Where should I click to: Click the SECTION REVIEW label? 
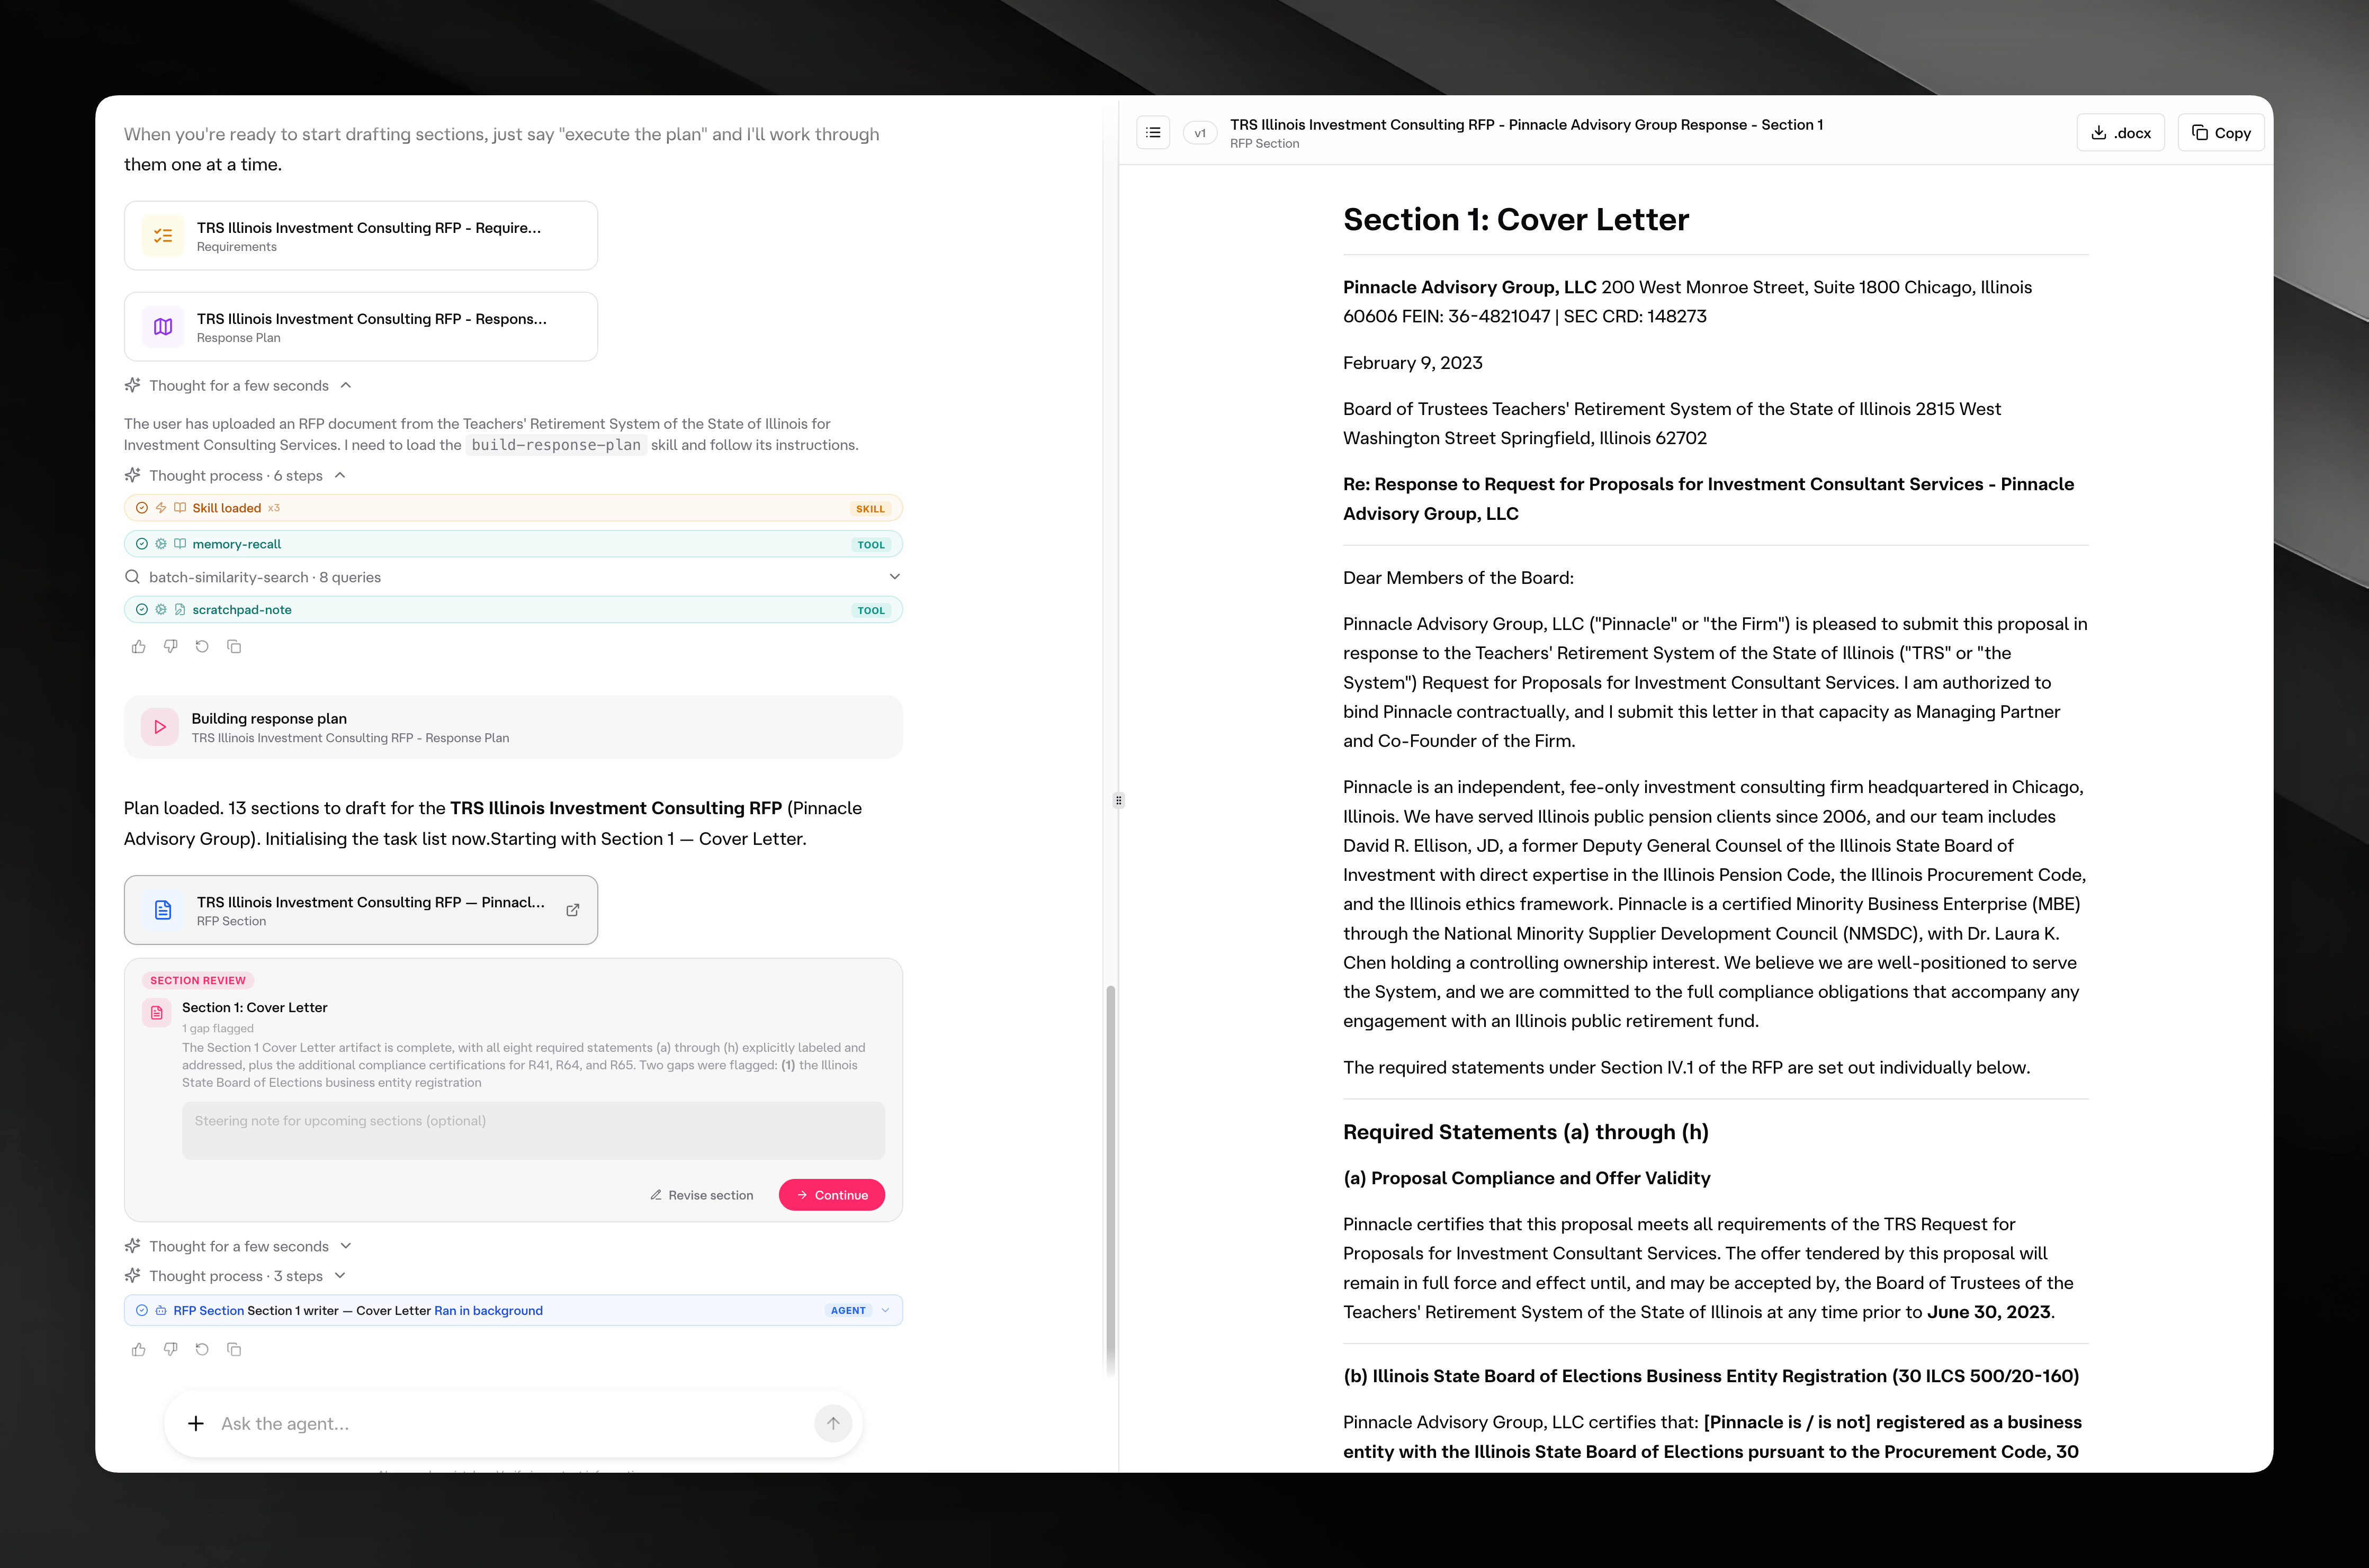[x=198, y=981]
